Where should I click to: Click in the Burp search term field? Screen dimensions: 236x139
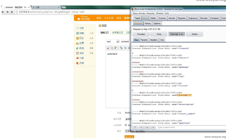click(x=192, y=127)
